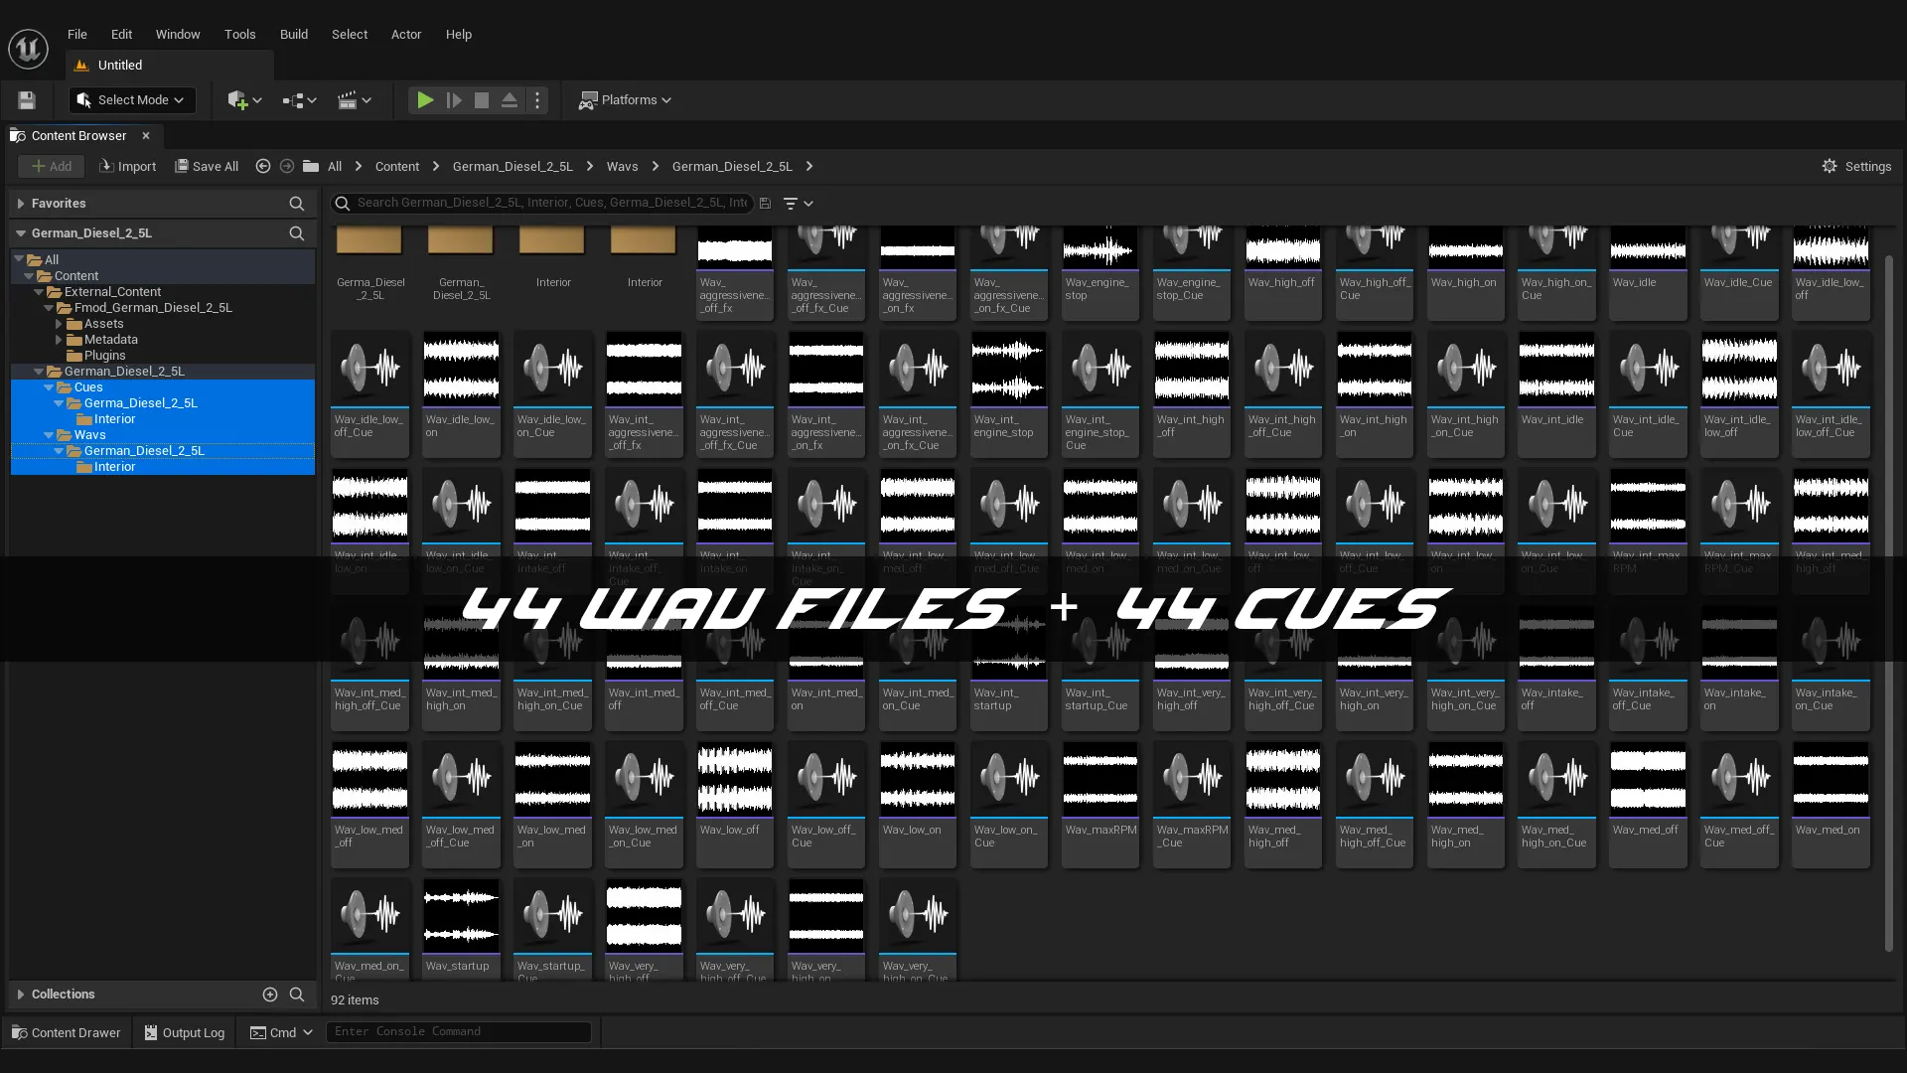
Task: Click the navigate back arrow icon
Action: pos(263,166)
